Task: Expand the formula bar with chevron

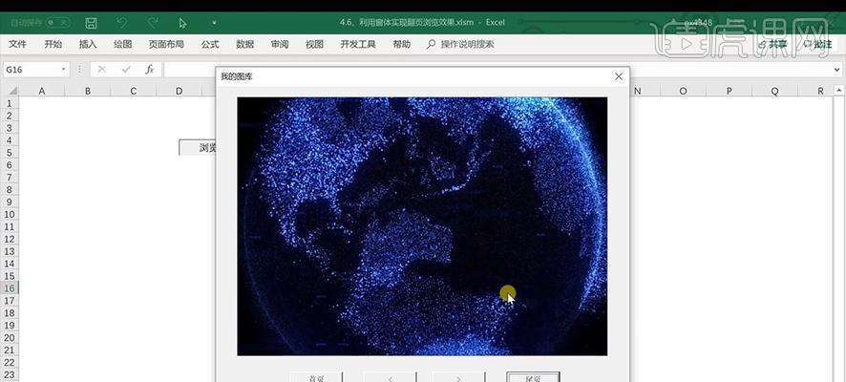Action: [836, 70]
